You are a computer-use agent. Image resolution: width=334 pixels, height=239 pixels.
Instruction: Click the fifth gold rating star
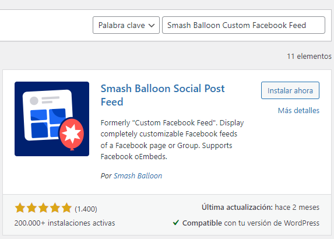tap(66, 208)
